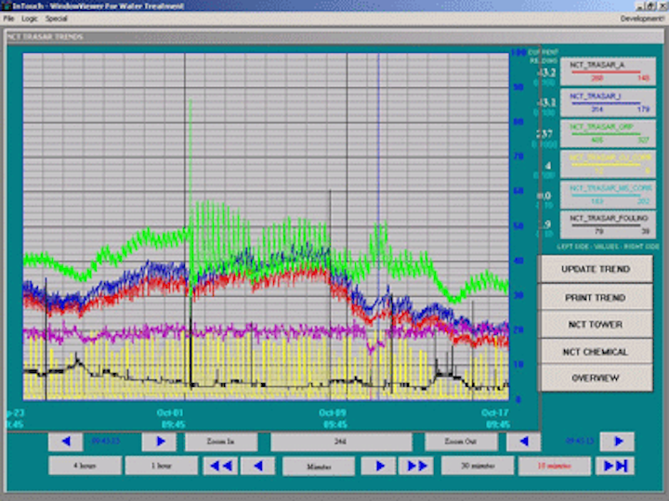The image size is (669, 501).
Task: Click the right arrow after the right 09:45:13 time
Action: coord(617,442)
